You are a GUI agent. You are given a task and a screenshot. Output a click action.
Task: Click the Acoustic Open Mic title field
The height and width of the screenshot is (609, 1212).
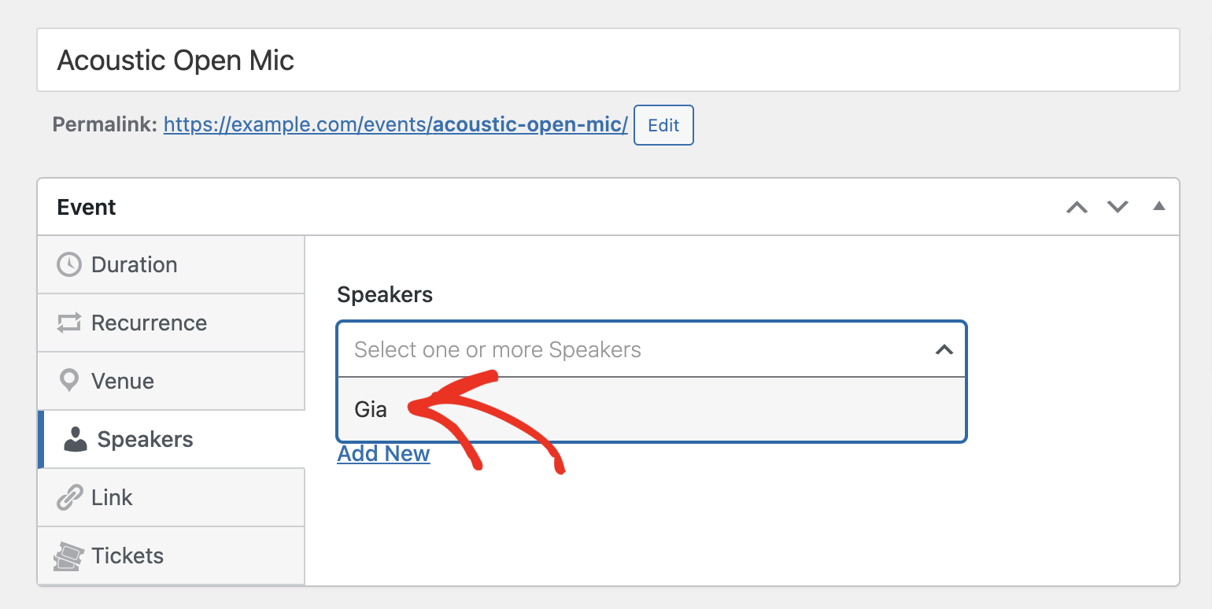point(608,61)
